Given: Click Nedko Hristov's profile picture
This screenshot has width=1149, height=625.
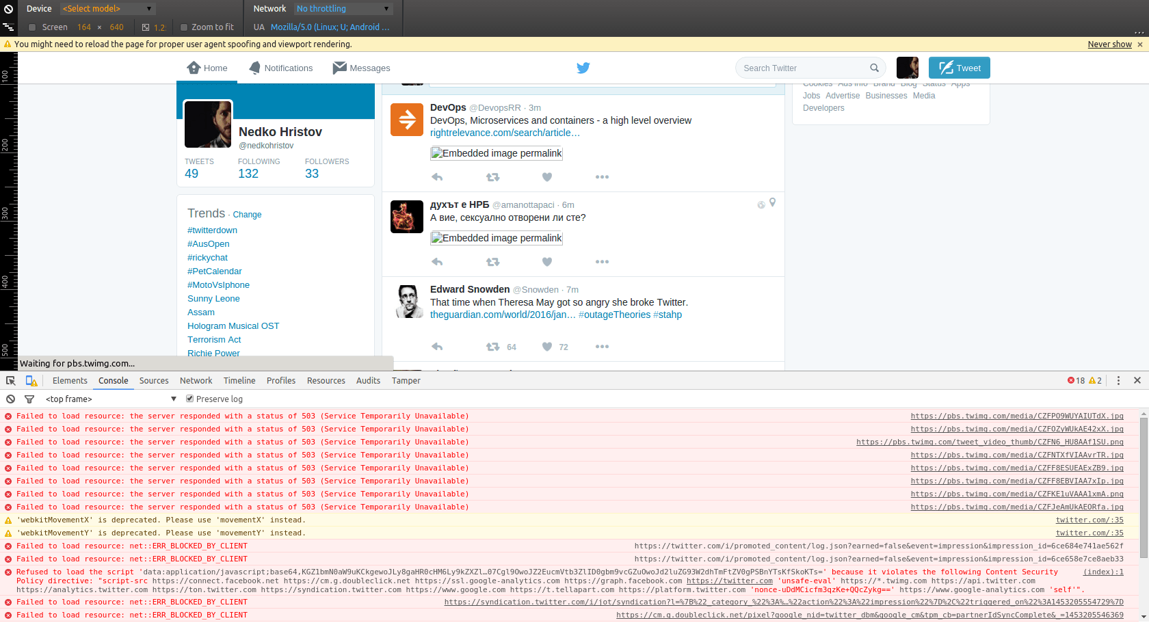Looking at the screenshot, I should click(x=208, y=124).
